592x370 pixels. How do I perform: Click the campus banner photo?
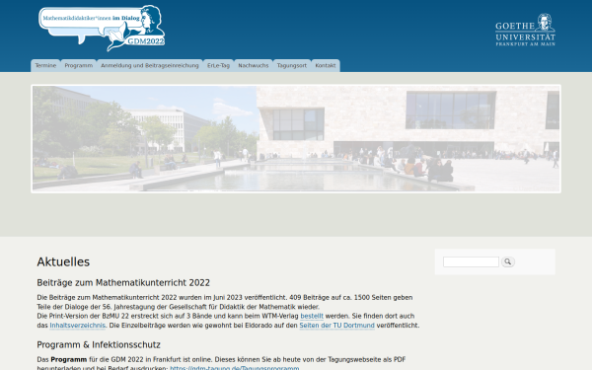[x=296, y=139]
